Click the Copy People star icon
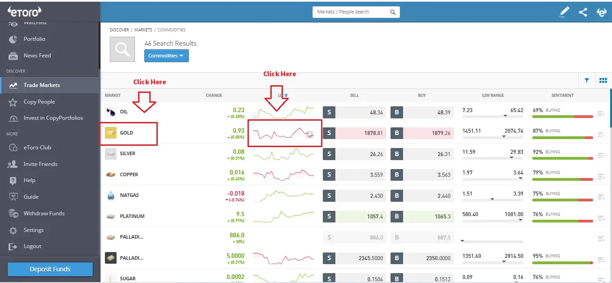 point(13,102)
